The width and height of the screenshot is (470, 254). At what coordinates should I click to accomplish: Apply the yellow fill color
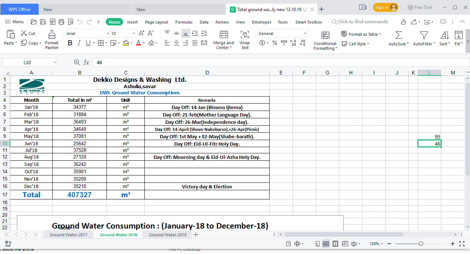tap(126, 43)
